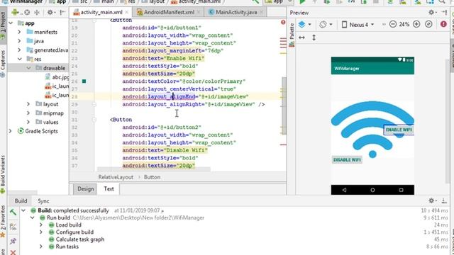Open the Build Variants side tab
The width and height of the screenshot is (454, 255).
[x=3, y=174]
